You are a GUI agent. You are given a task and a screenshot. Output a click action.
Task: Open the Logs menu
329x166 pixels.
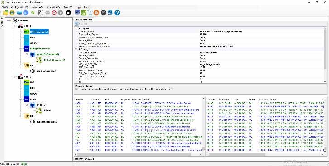point(78,7)
